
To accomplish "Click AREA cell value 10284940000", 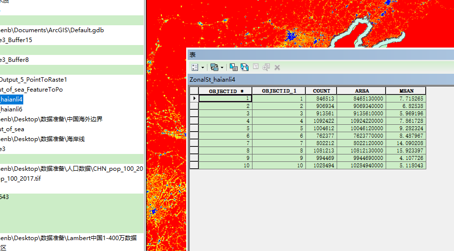I will pyautogui.click(x=361, y=165).
